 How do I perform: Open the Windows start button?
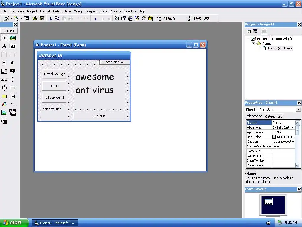14,223
